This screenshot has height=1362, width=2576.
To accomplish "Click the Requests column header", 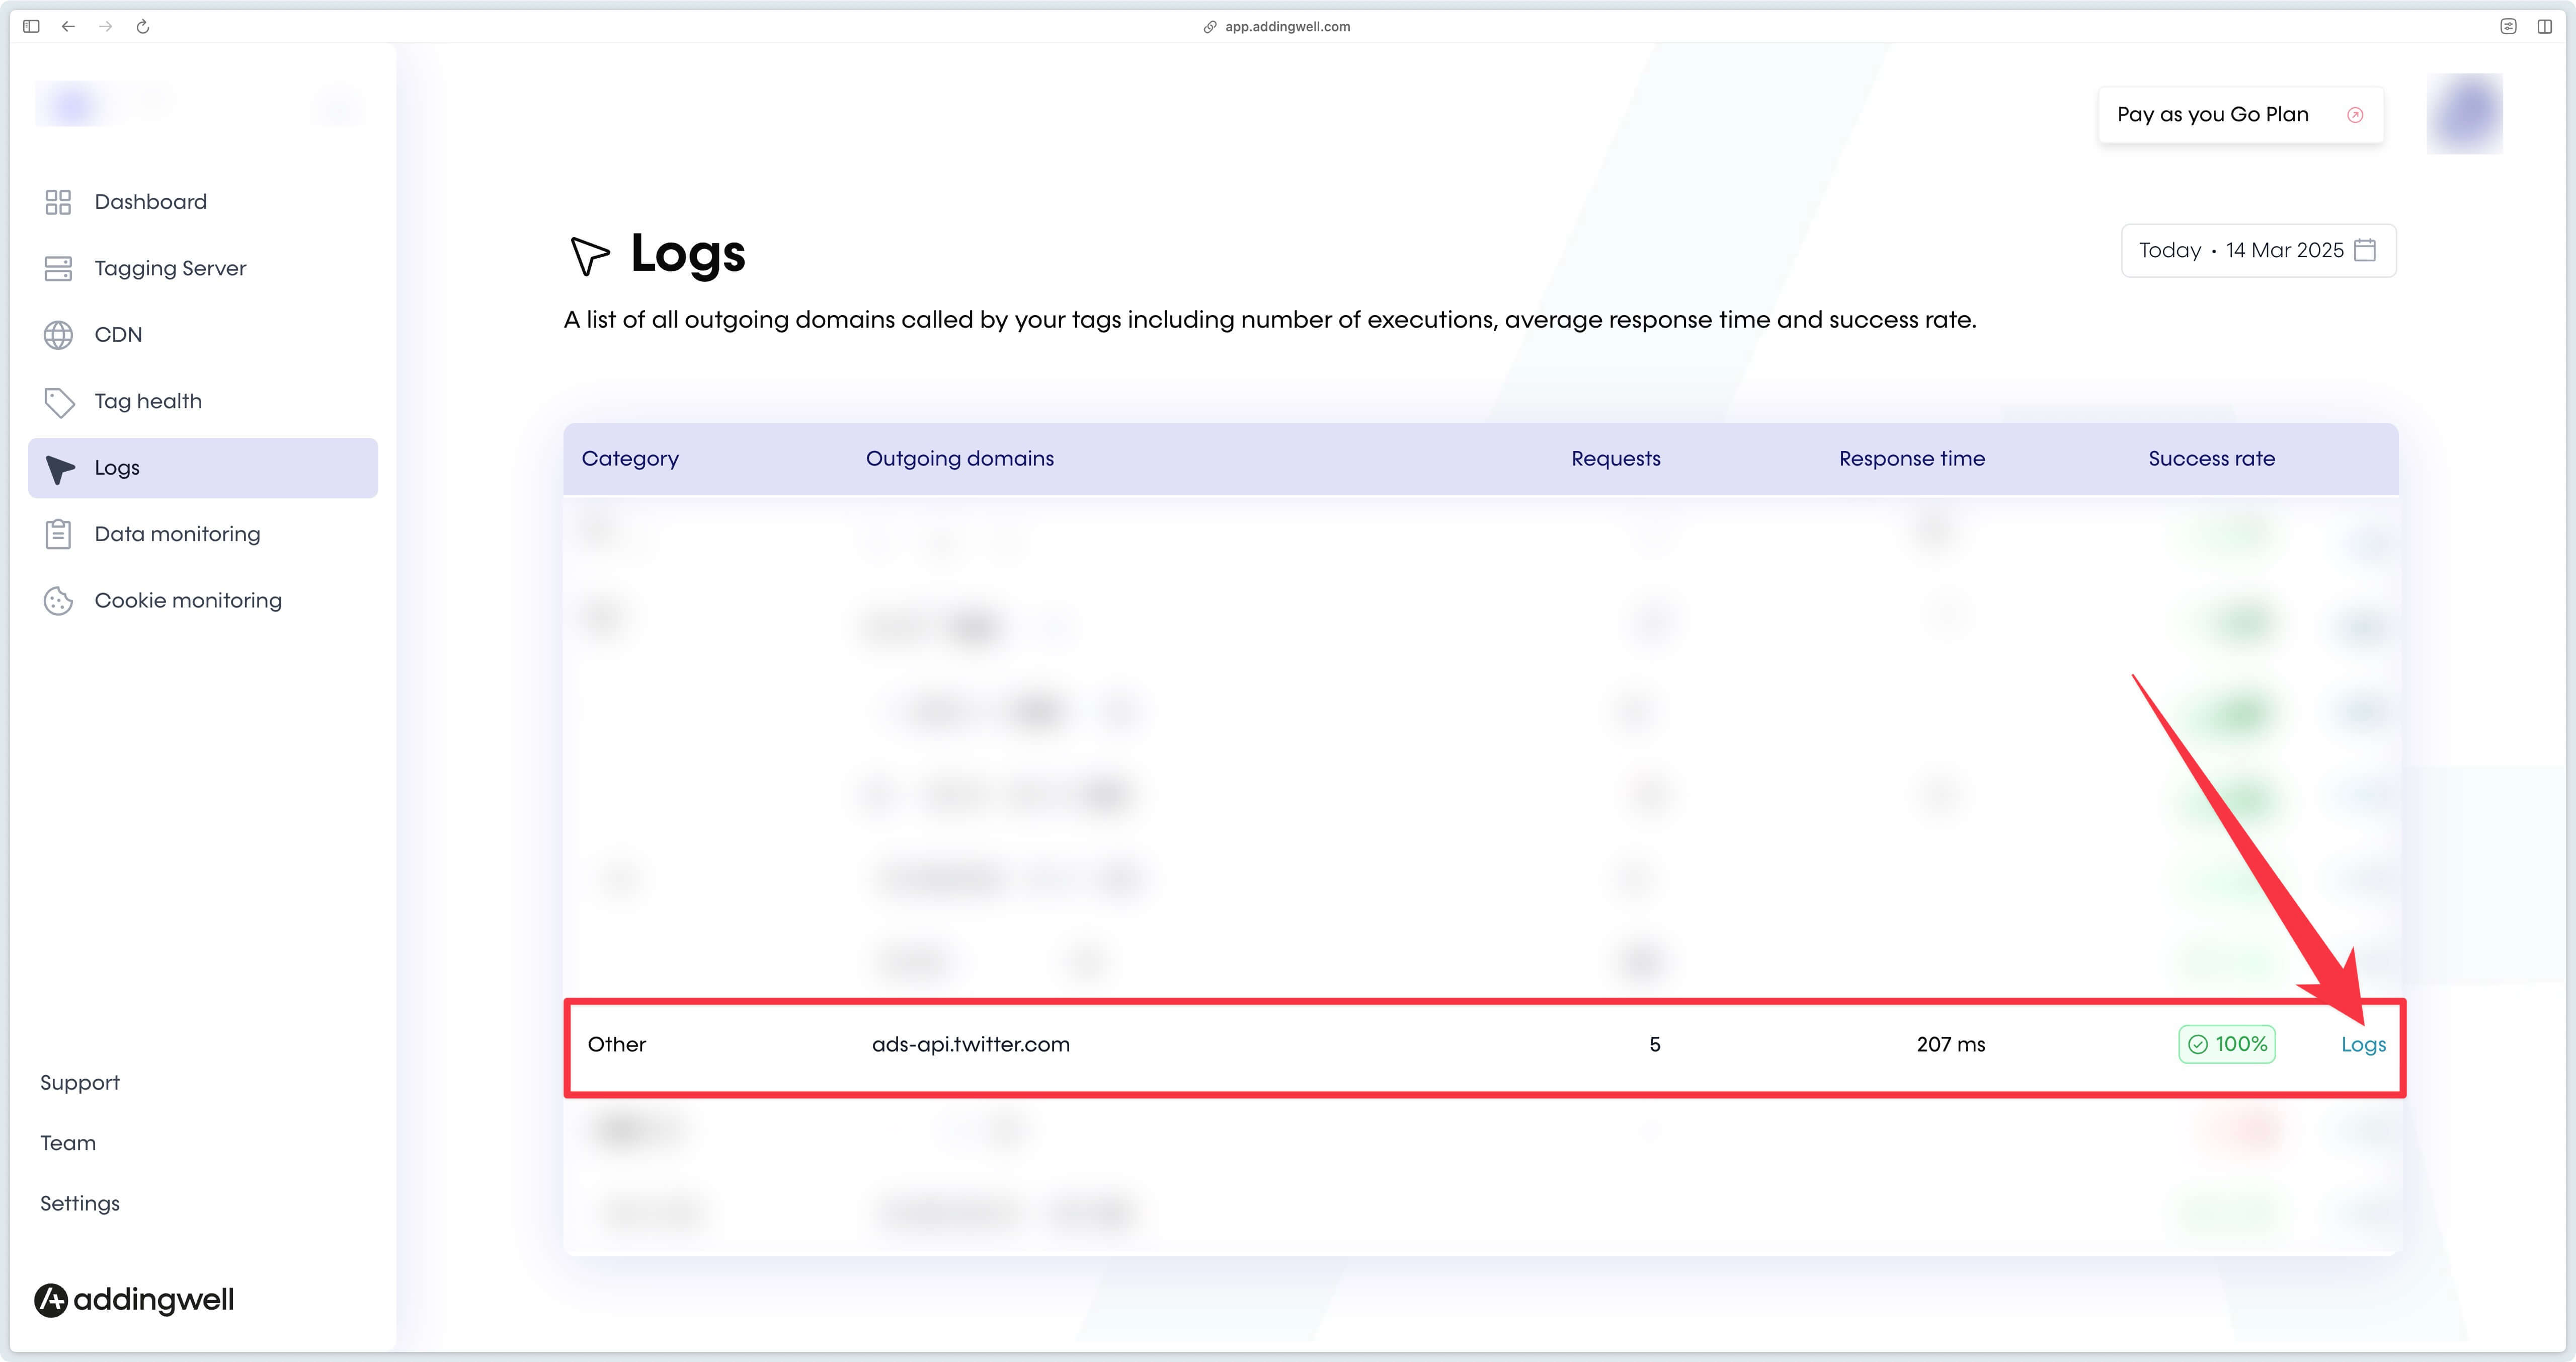I will click(1616, 459).
